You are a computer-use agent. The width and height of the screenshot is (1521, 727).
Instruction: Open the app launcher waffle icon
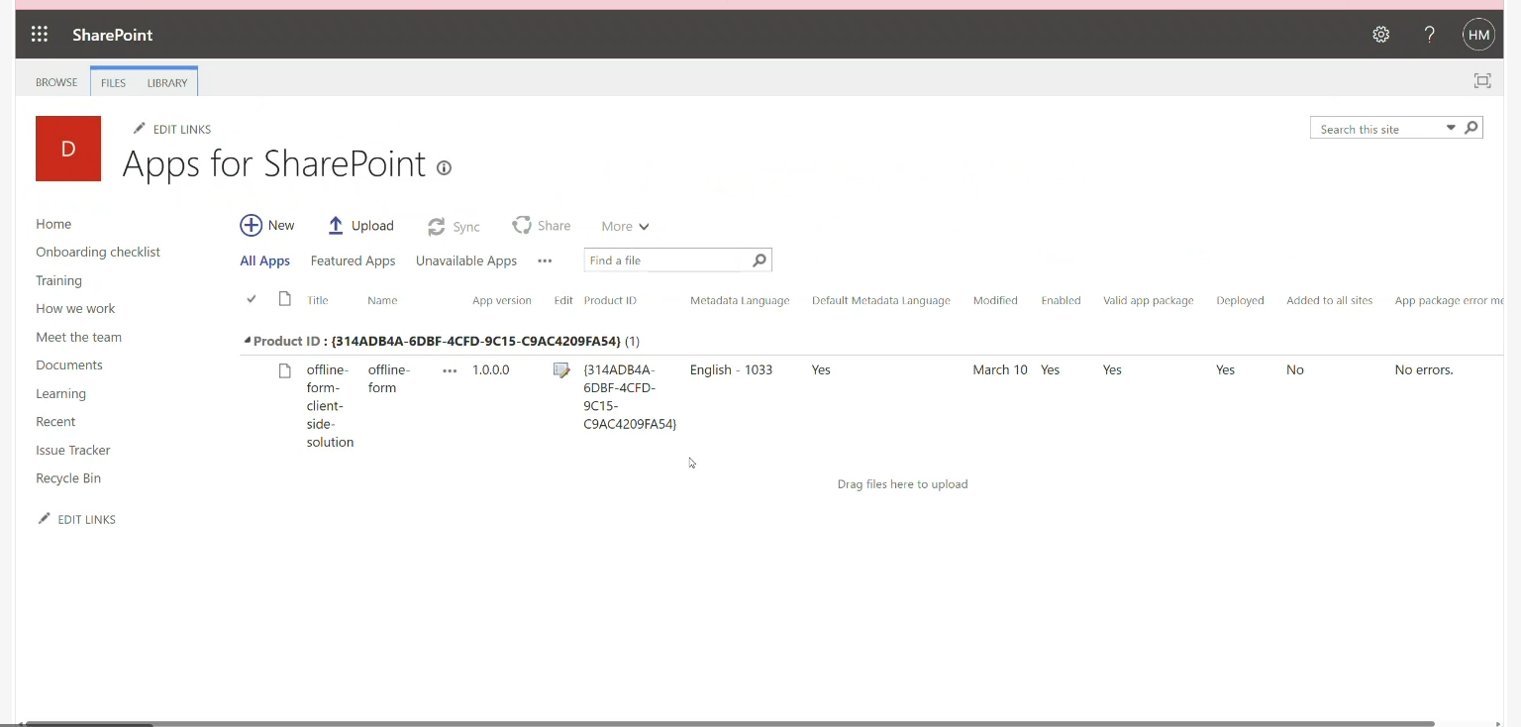tap(40, 35)
